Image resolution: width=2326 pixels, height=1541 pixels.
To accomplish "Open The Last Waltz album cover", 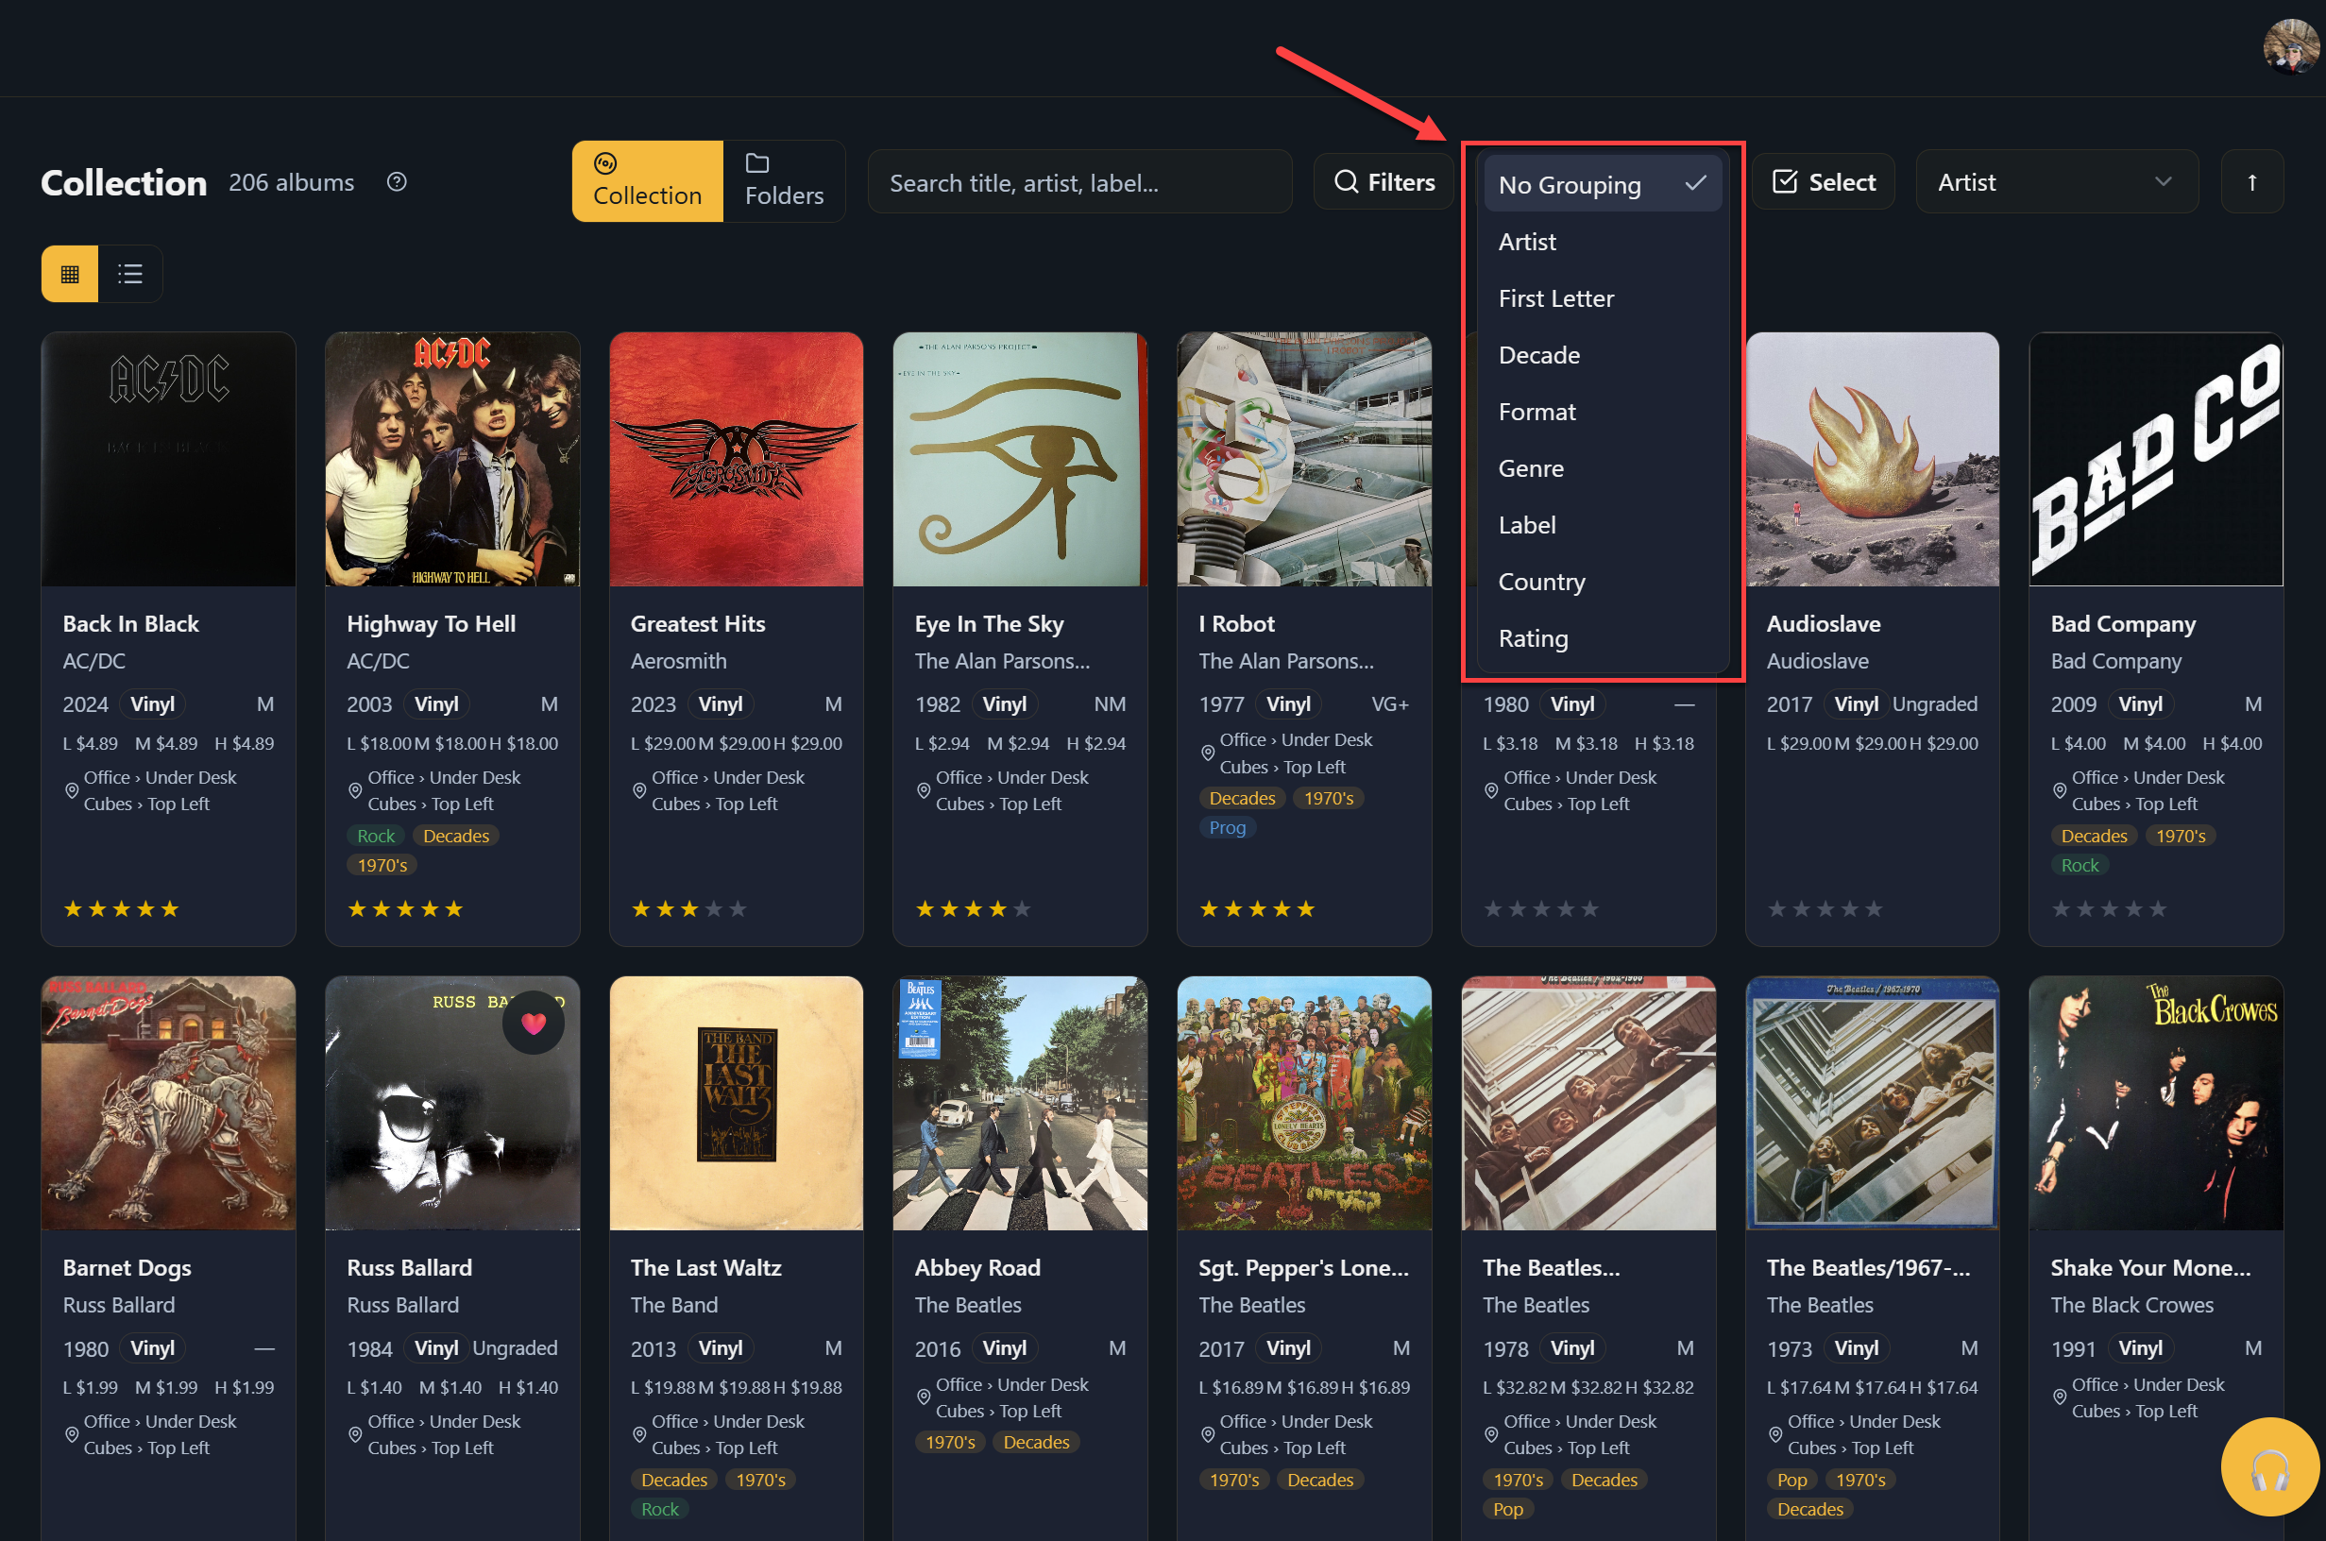I will pyautogui.click(x=736, y=1103).
